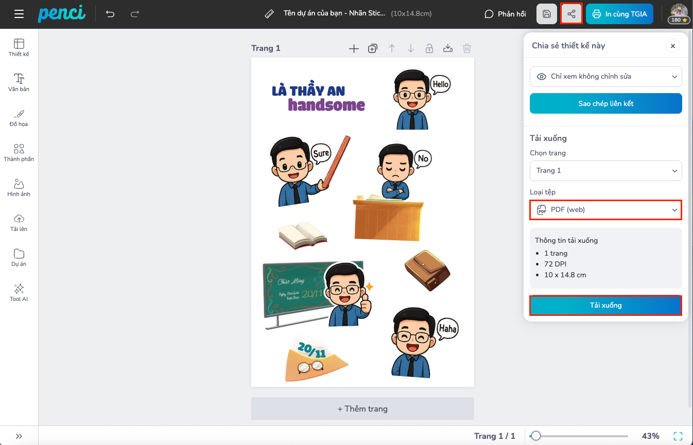Click the undo arrow icon
The image size is (693, 445).
coord(110,14)
